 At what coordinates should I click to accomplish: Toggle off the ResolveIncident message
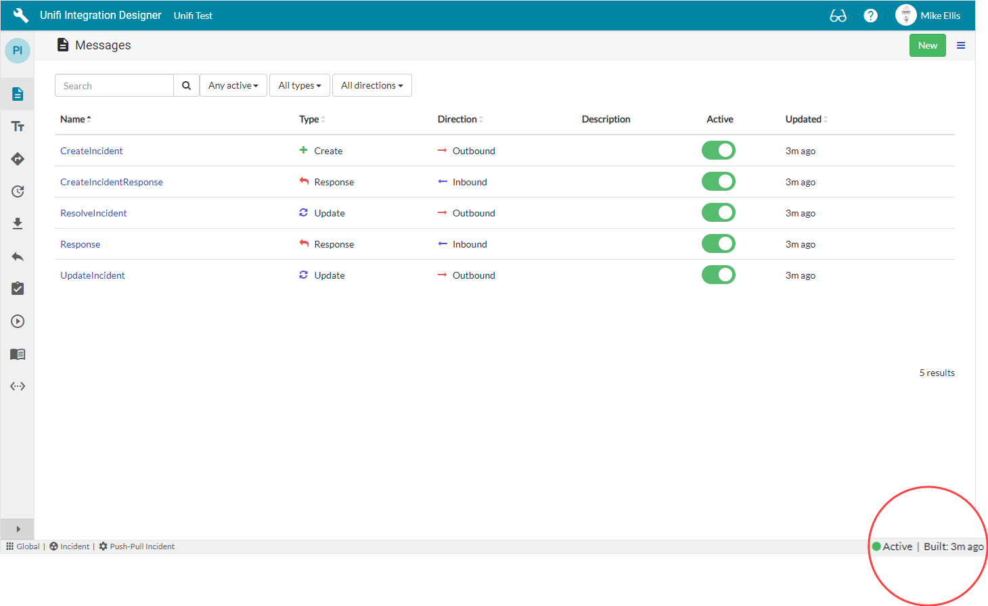click(x=718, y=212)
